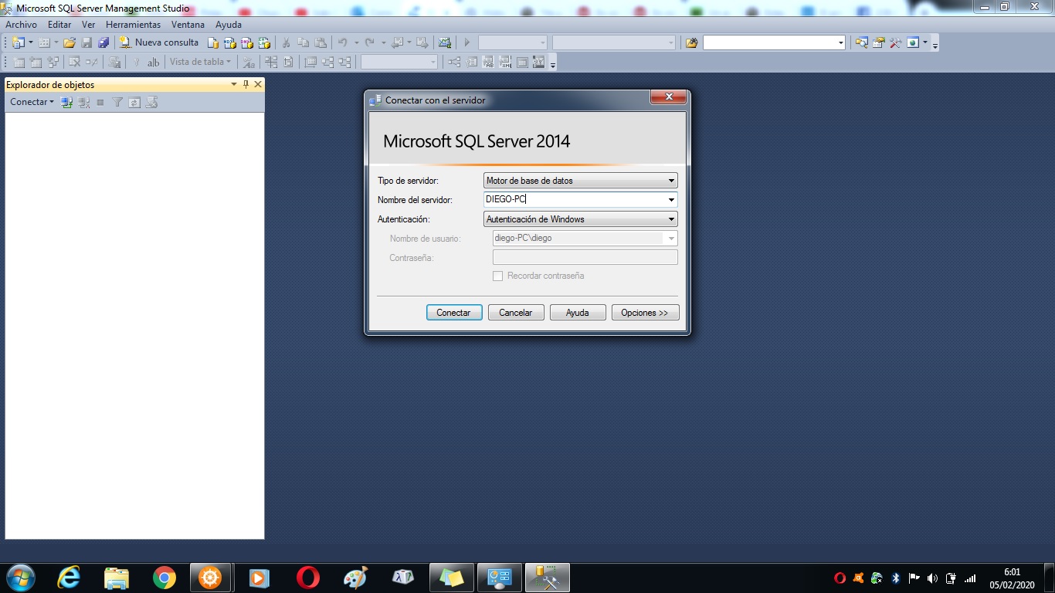This screenshot has width=1055, height=593.
Task: Click the Contraseña input field
Action: click(585, 258)
